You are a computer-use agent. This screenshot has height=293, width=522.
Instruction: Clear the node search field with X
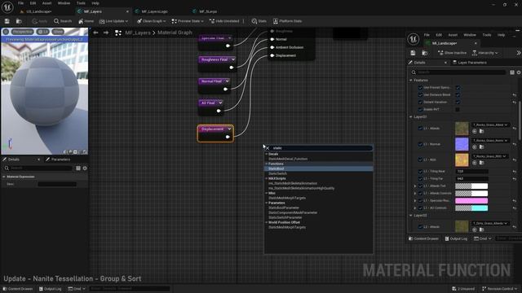tap(268, 148)
